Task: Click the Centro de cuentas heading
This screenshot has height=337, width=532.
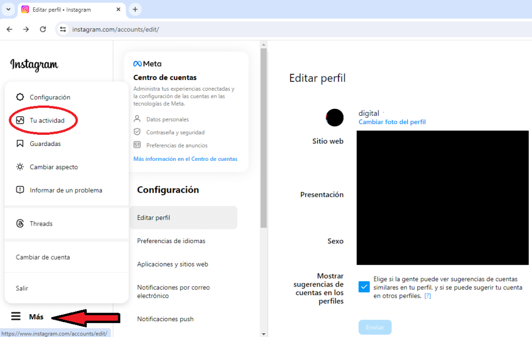Action: coord(165,77)
